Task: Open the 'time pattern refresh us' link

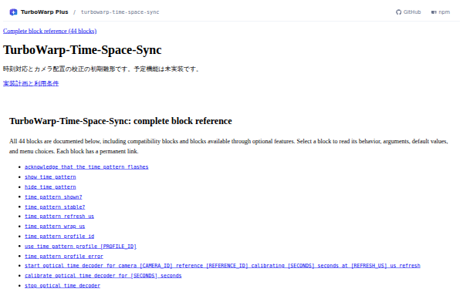Action: 59,217
